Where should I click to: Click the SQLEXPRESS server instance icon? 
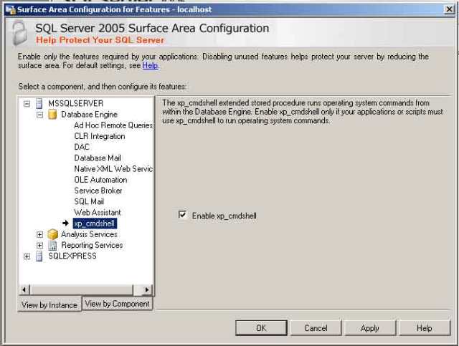[39, 256]
